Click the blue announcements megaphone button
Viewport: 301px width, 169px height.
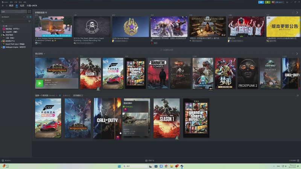[261, 2]
